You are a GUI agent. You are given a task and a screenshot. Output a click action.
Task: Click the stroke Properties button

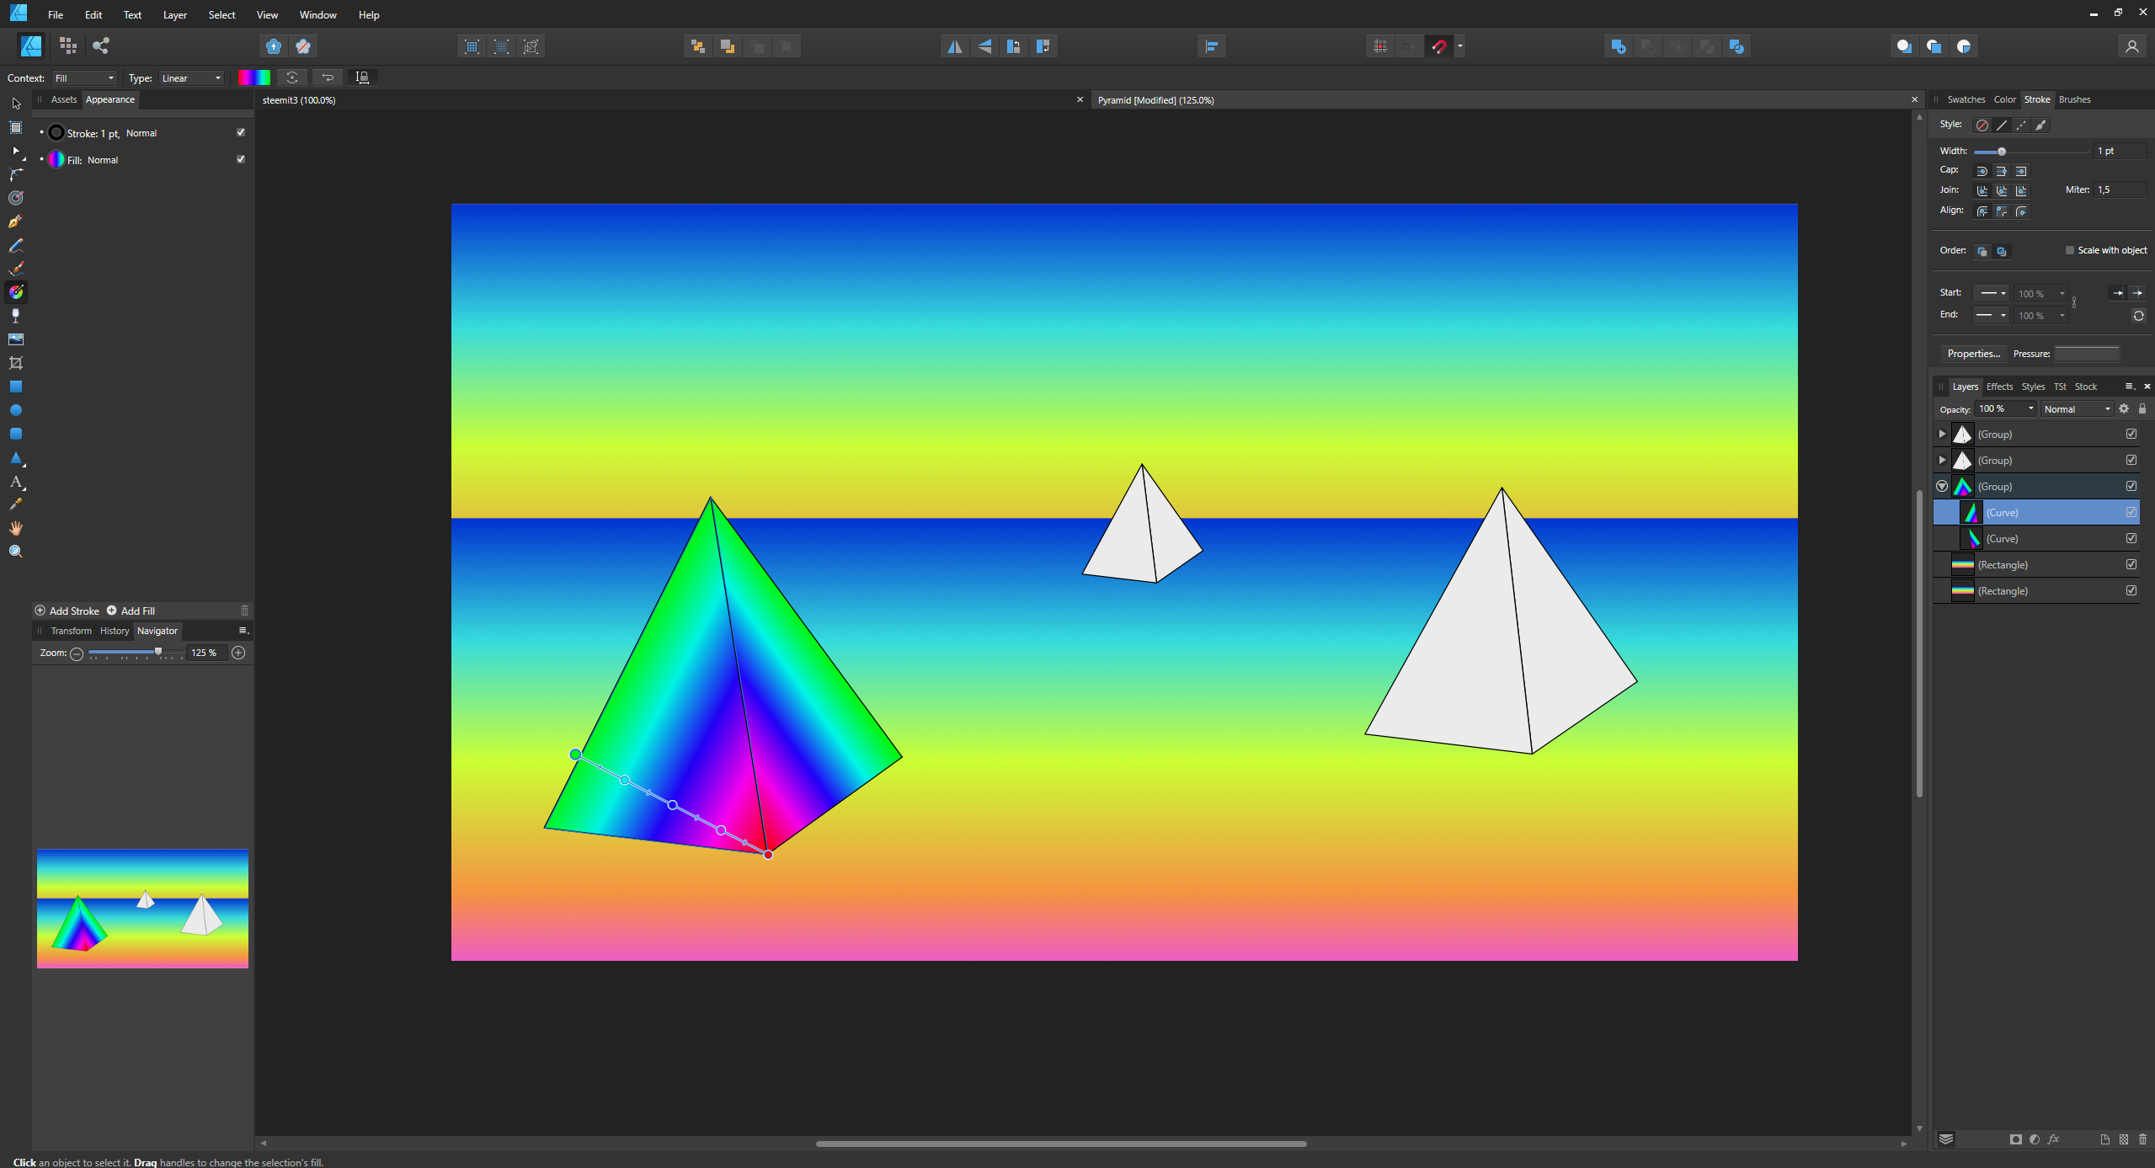[1972, 354]
